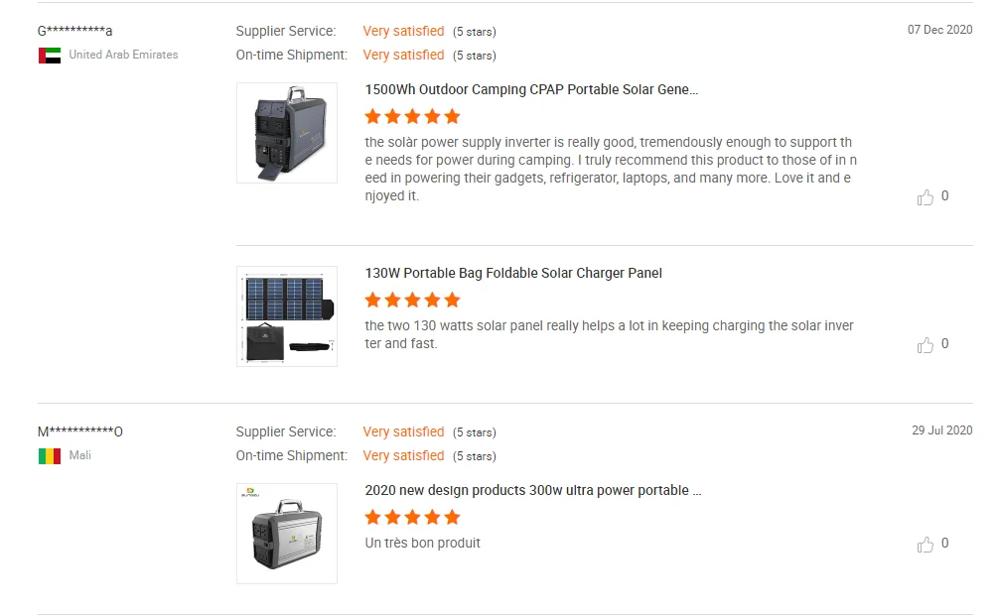Click the 07 Dec 2020 review date
This screenshot has height=616, width=997.
point(939,31)
